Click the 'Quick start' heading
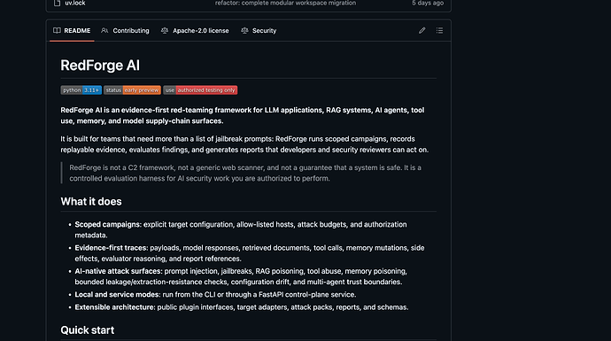The image size is (611, 341). (x=88, y=330)
